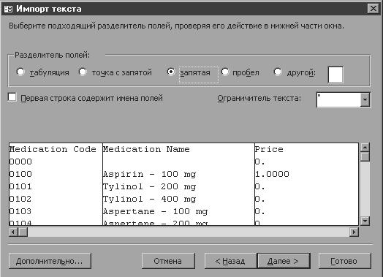The image size is (383, 277).
Task: Click the Price column header text
Action: tap(269, 149)
